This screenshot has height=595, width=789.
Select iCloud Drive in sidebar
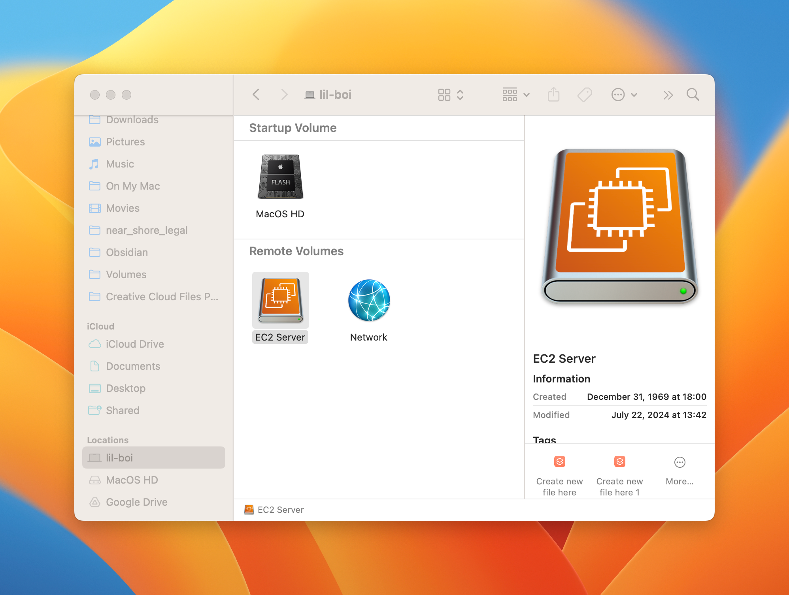tap(134, 344)
